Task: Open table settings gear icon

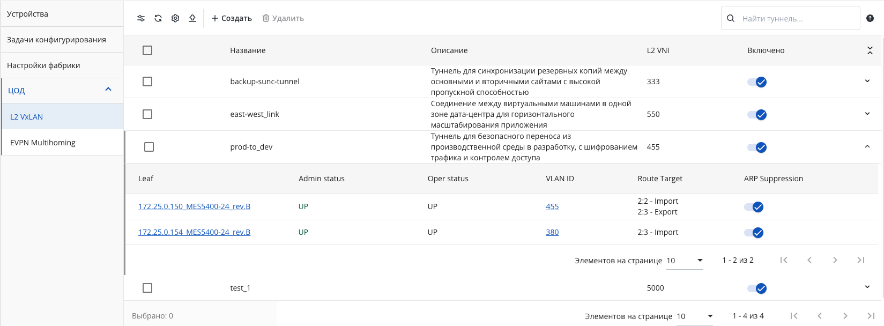Action: coord(175,18)
